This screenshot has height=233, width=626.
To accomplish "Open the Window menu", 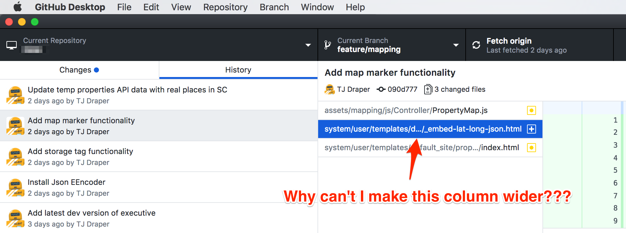I will click(x=317, y=7).
